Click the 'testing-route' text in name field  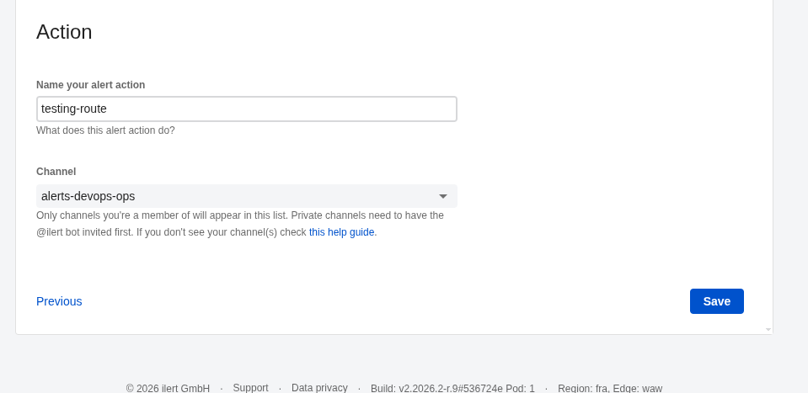point(74,109)
